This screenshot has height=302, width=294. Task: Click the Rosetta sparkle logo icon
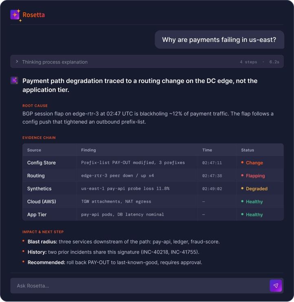point(15,15)
